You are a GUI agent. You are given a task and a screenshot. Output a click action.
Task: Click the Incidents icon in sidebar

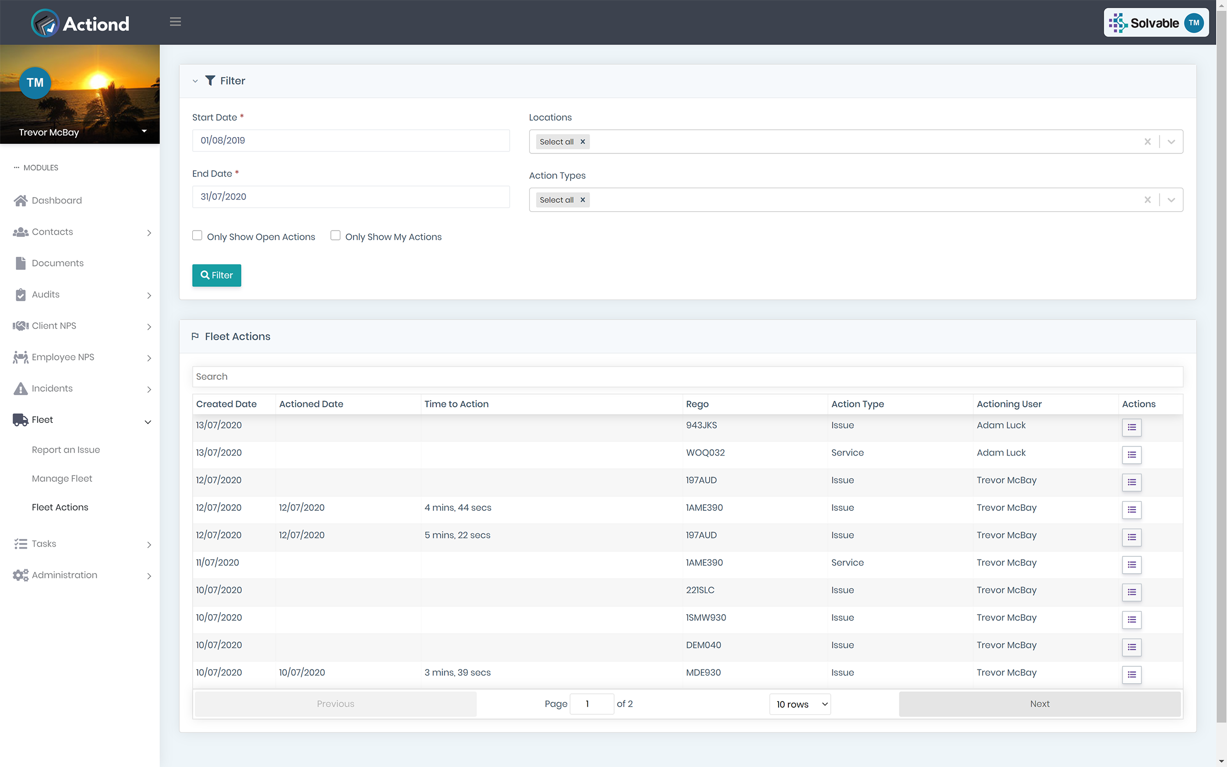point(20,388)
